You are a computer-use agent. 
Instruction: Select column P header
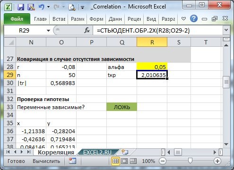(x=92, y=42)
